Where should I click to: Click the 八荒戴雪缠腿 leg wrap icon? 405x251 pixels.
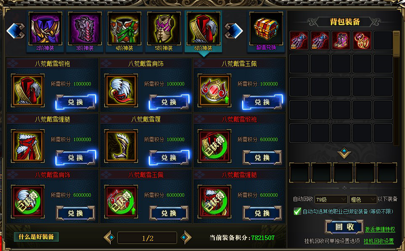click(x=28, y=146)
